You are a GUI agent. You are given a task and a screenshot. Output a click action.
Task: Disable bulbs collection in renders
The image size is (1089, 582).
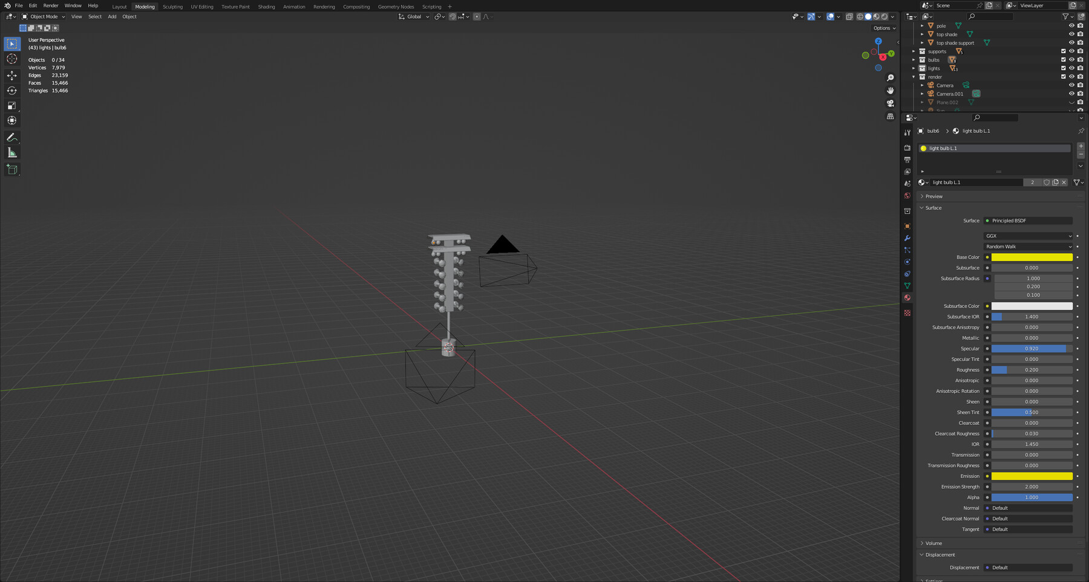click(1081, 60)
